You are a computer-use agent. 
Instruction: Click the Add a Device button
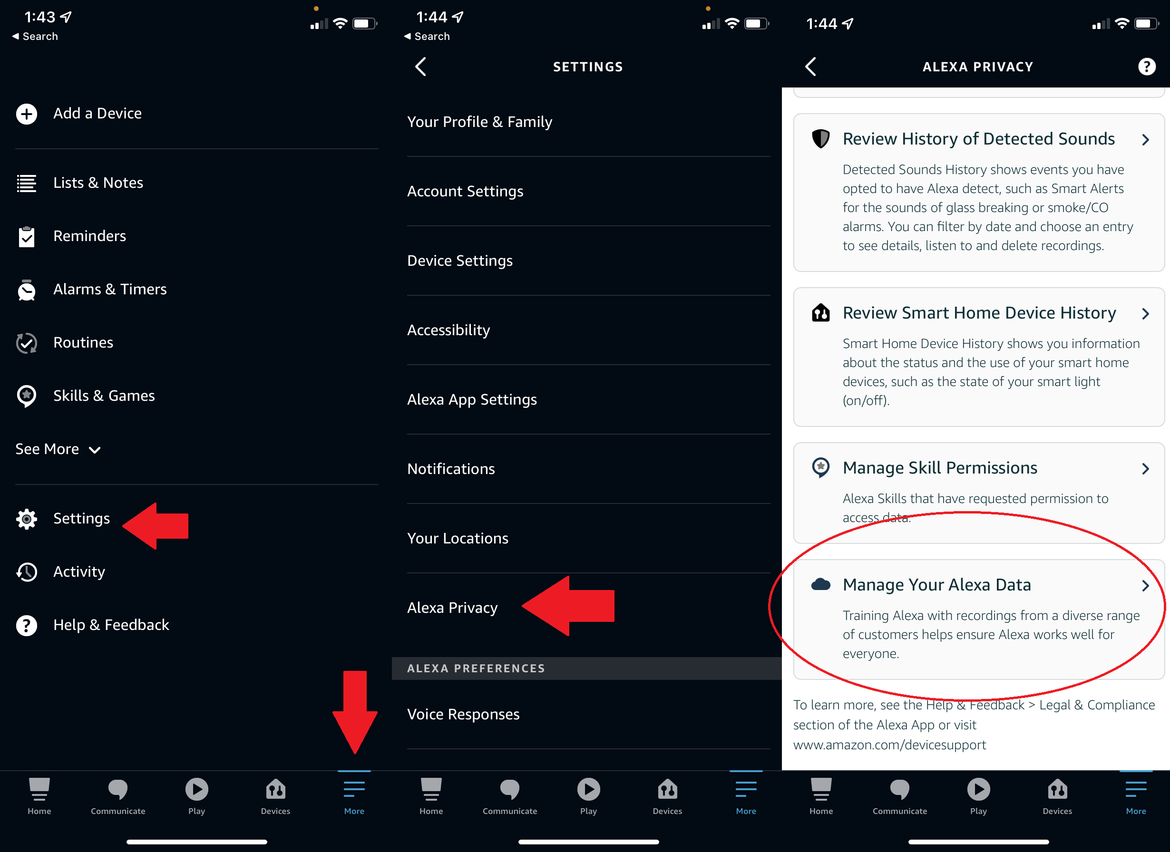(98, 113)
